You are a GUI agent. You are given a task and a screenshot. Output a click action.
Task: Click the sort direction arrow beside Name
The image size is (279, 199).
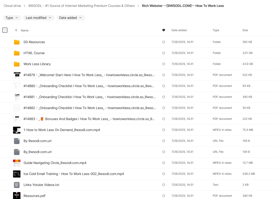pyautogui.click(x=16, y=30)
